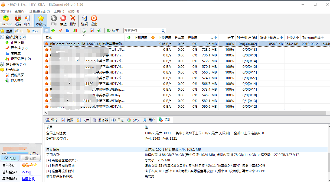The image size is (330, 182).
Task: Select the task sized 590.9 MB
Action: (187, 106)
